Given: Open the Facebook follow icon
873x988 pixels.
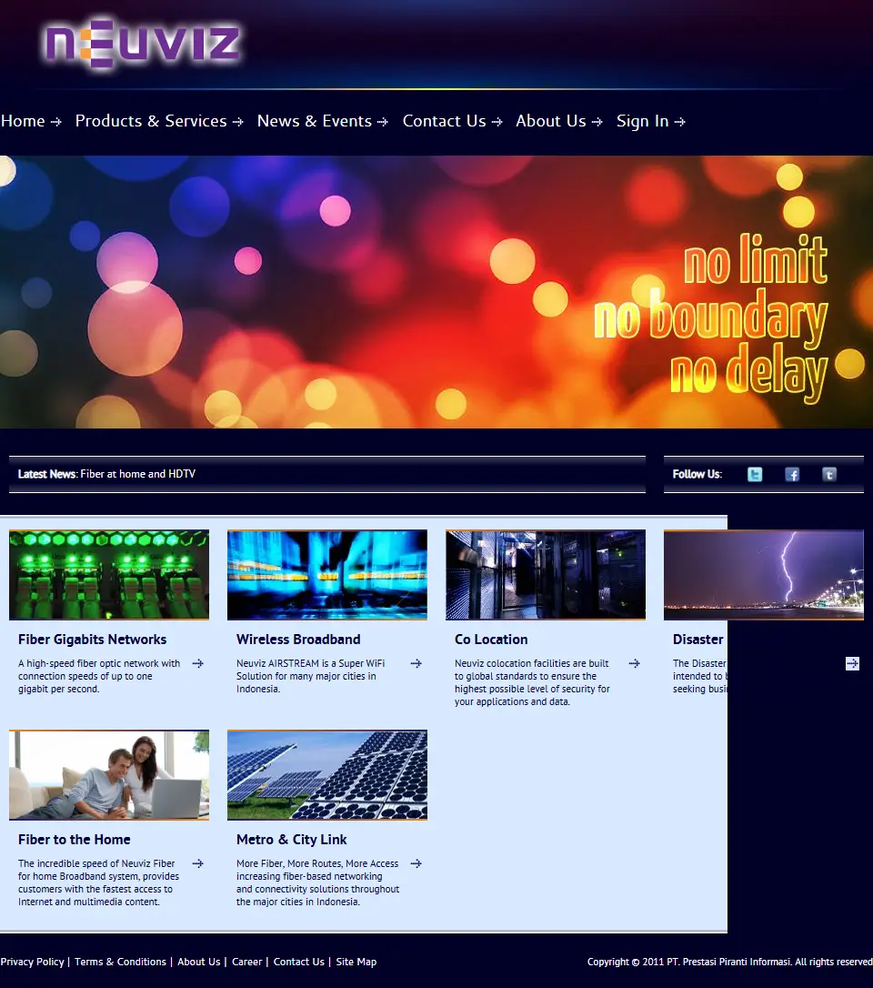Looking at the screenshot, I should (x=792, y=475).
